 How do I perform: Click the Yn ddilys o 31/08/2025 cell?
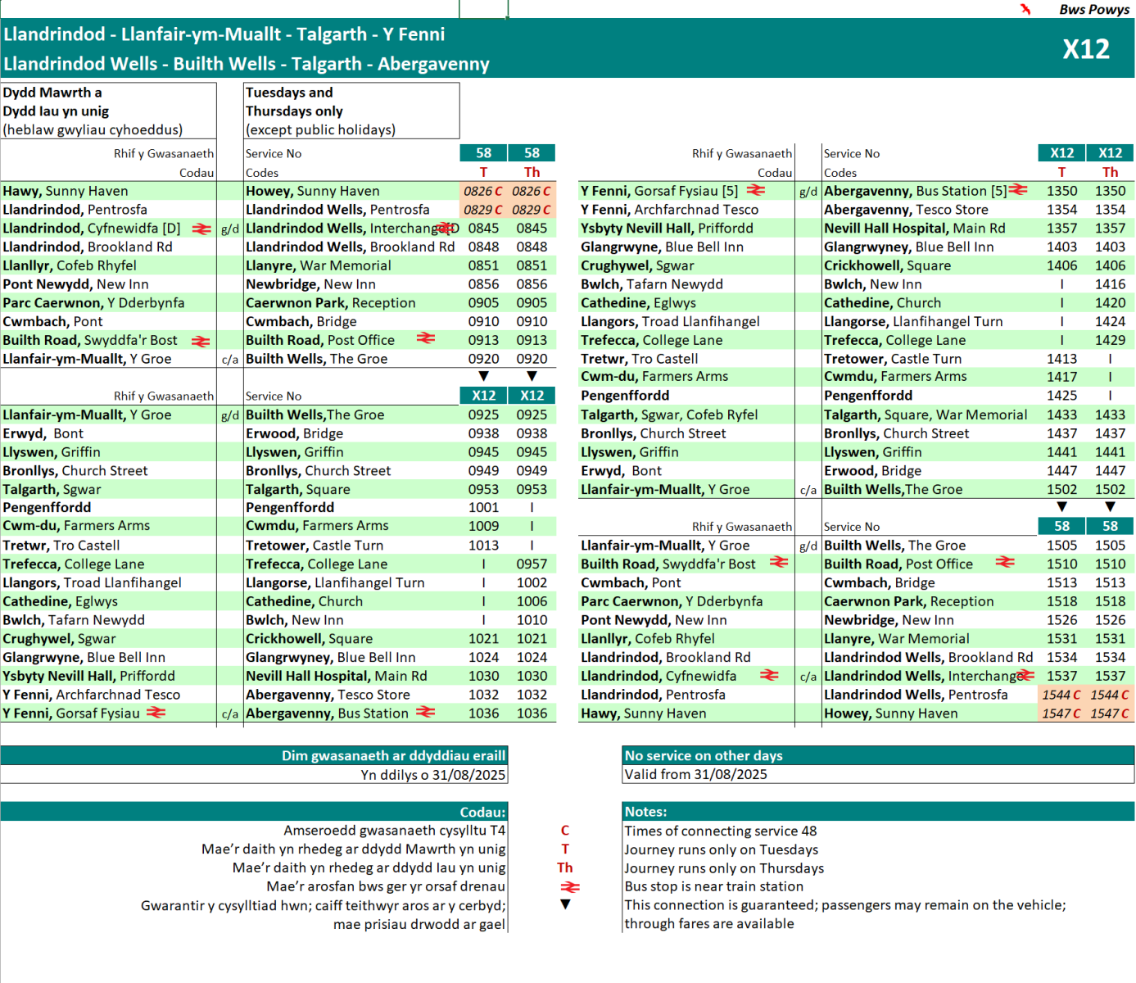click(254, 774)
